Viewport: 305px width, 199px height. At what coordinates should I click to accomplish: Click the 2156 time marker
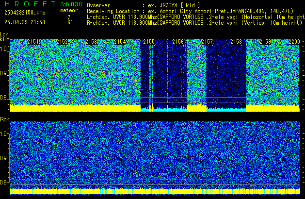pos(178,42)
